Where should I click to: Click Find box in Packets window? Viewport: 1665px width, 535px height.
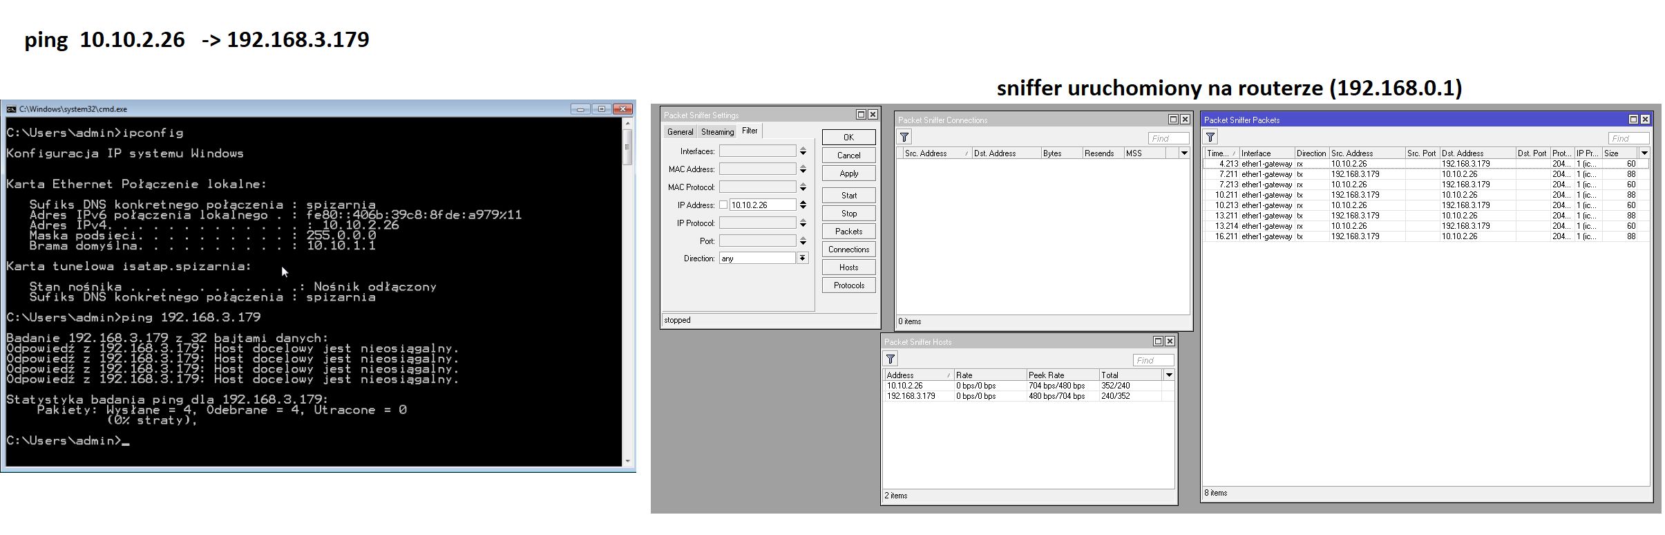[x=1628, y=138]
